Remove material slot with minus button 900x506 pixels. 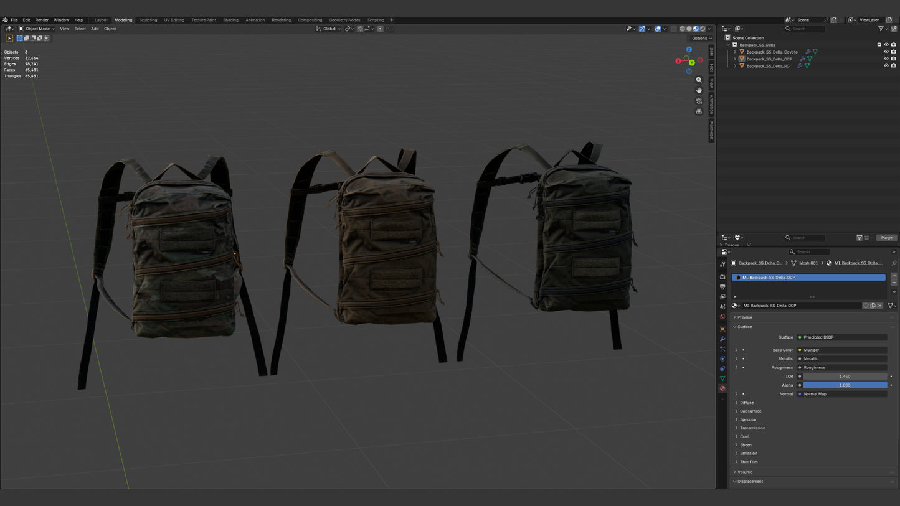click(894, 283)
